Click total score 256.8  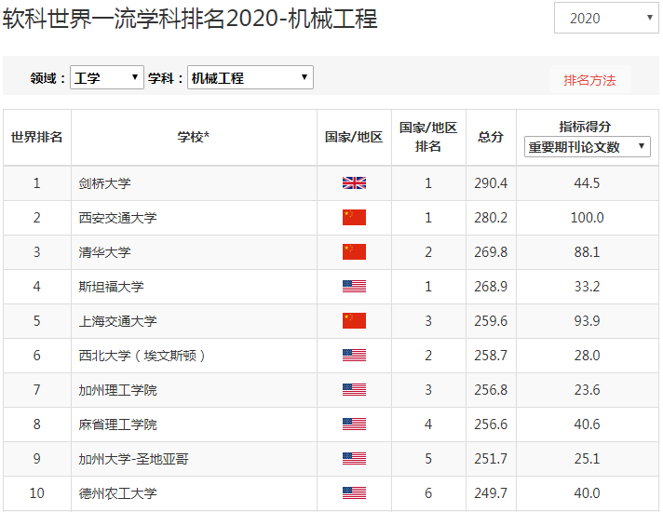(491, 390)
